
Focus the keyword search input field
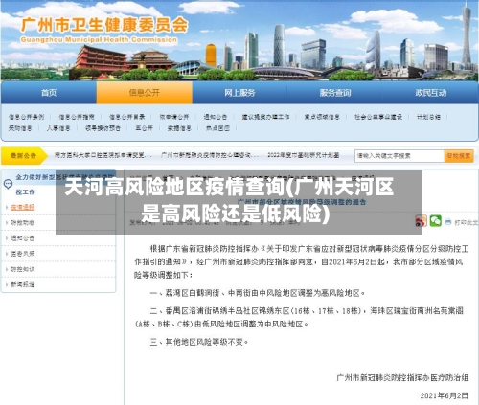pyautogui.click(x=399, y=156)
